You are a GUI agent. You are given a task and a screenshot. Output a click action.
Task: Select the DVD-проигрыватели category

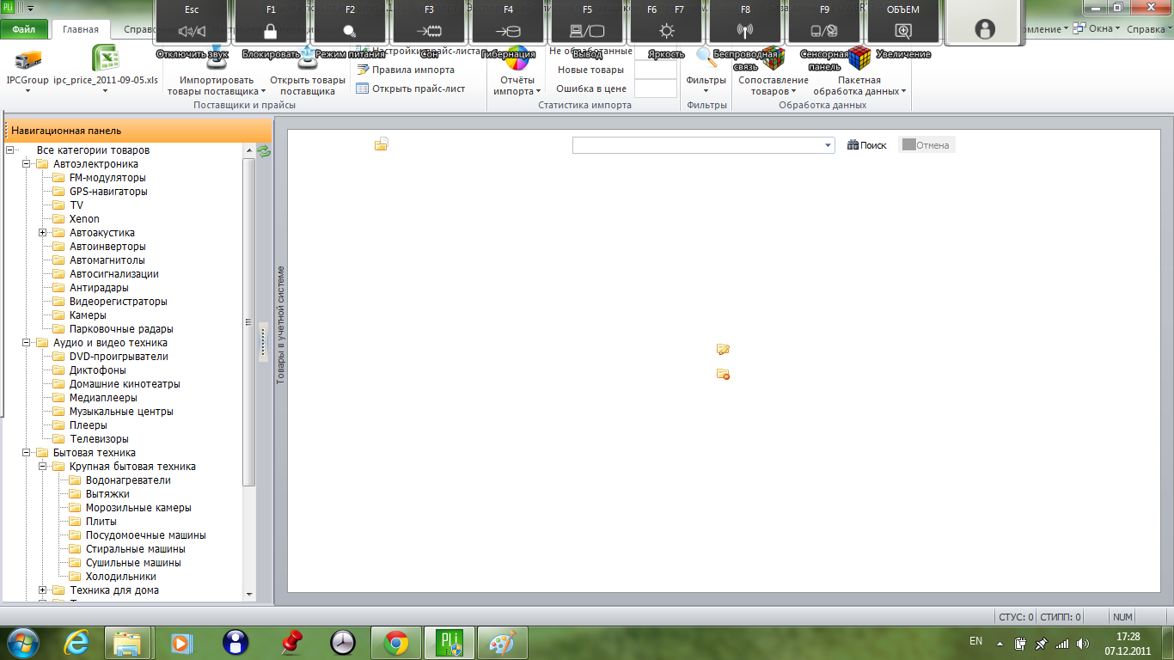point(119,357)
